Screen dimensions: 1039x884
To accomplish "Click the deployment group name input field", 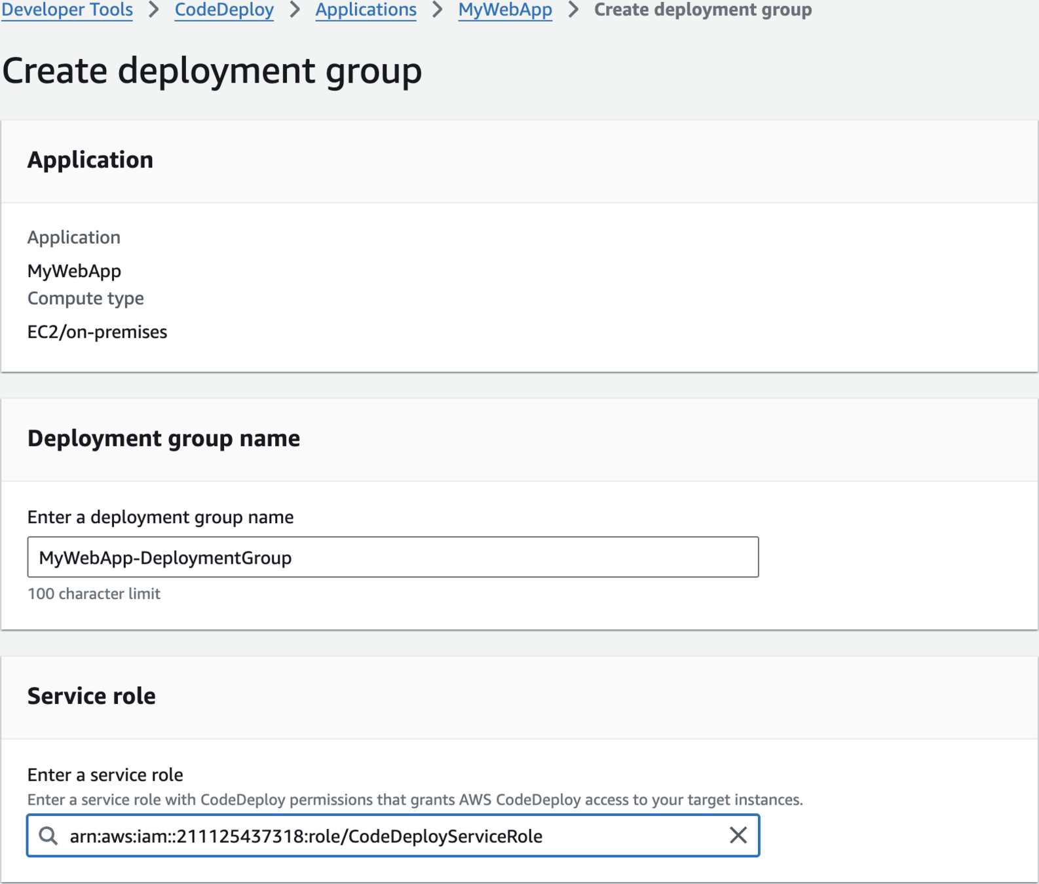I will click(393, 557).
